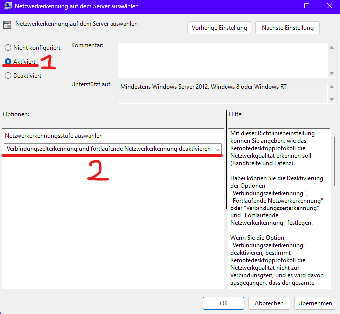
Task: Select the Nicht konfiguriert radio button
Action: tap(8, 48)
